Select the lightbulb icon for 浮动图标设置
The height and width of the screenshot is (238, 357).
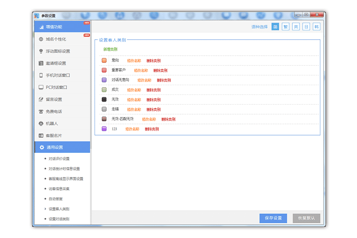pyautogui.click(x=42, y=51)
